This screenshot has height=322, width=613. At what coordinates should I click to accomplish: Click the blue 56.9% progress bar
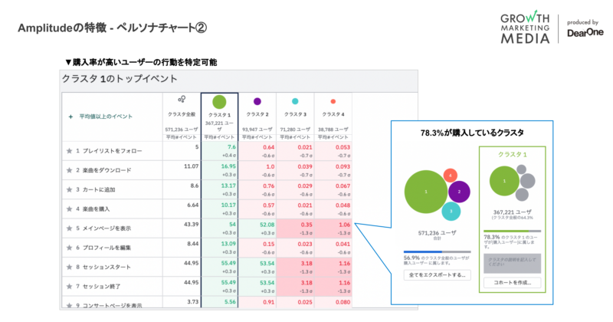click(x=437, y=252)
